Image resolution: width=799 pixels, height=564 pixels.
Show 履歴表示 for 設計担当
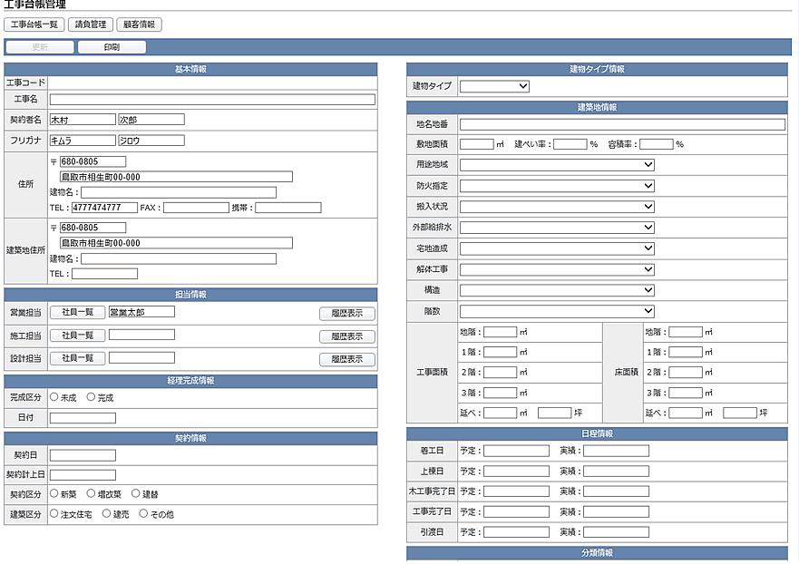pos(346,359)
